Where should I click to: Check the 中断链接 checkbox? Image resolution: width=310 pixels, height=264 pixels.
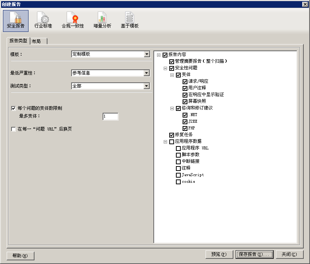tap(178, 162)
